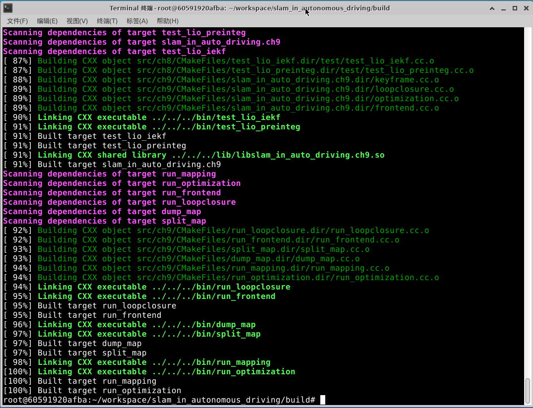Close the Terminal window
This screenshot has width=533, height=408.
pos(526,8)
